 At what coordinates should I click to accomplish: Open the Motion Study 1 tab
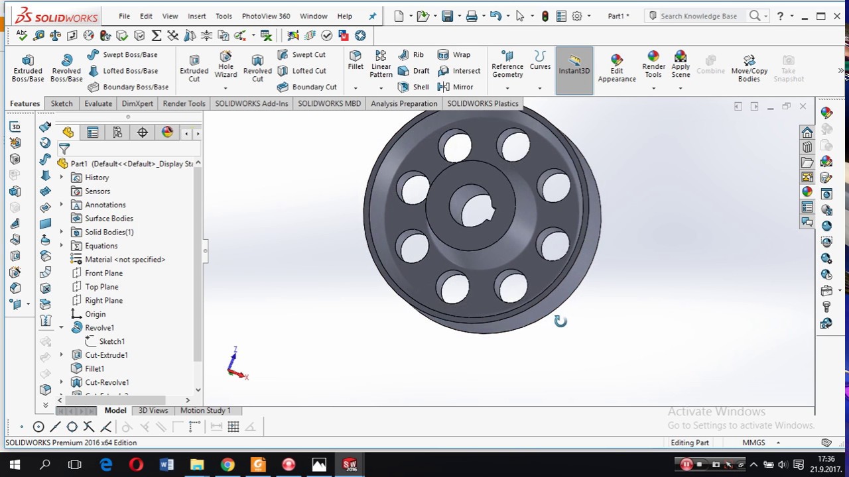(x=206, y=410)
